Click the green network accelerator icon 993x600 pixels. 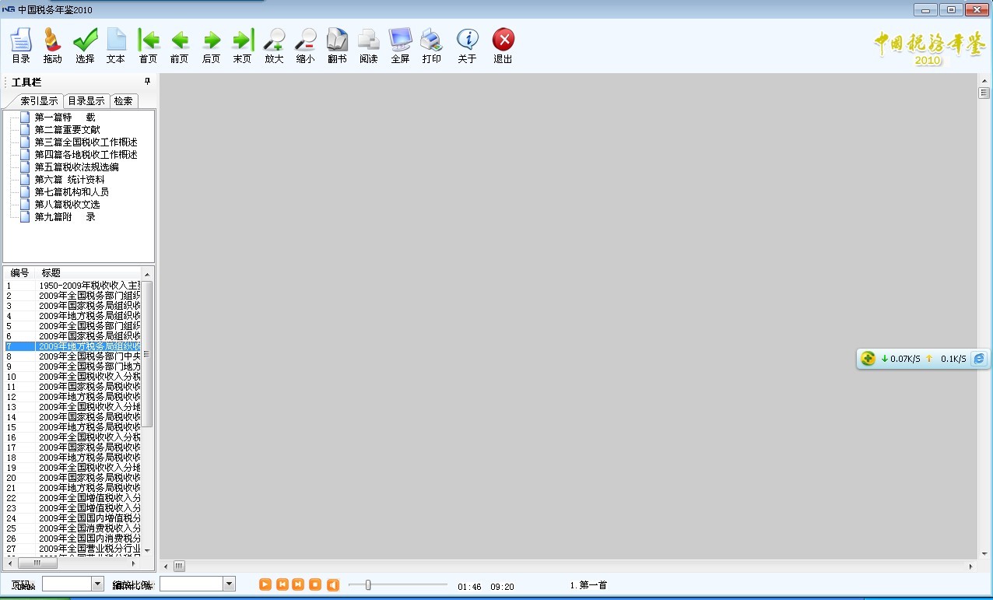click(x=868, y=359)
